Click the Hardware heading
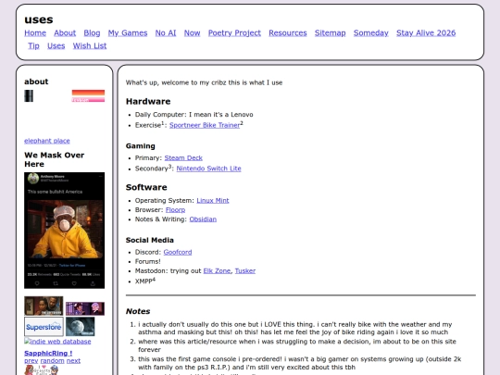 click(148, 102)
